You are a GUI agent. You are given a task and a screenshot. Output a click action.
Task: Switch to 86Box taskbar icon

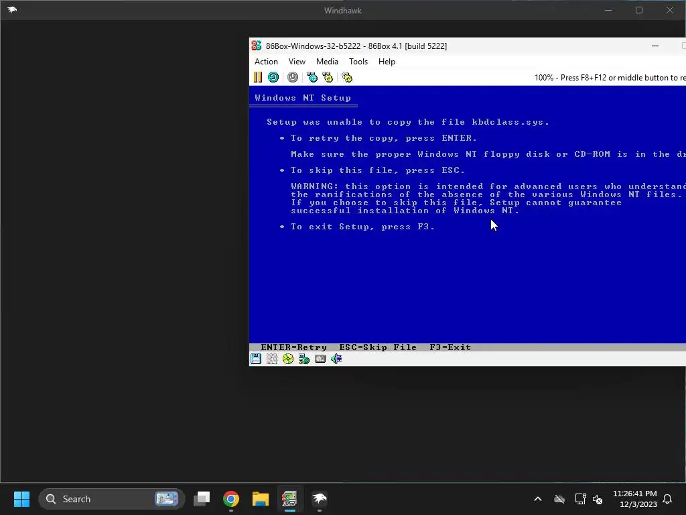tap(289, 499)
